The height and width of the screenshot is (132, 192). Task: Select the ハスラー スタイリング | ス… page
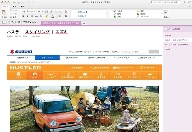[x=177, y=40]
